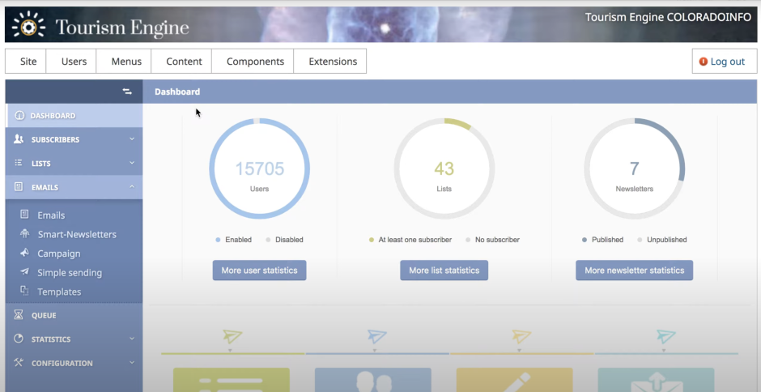
Task: Expand the Lists section chevron
Action: [131, 164]
